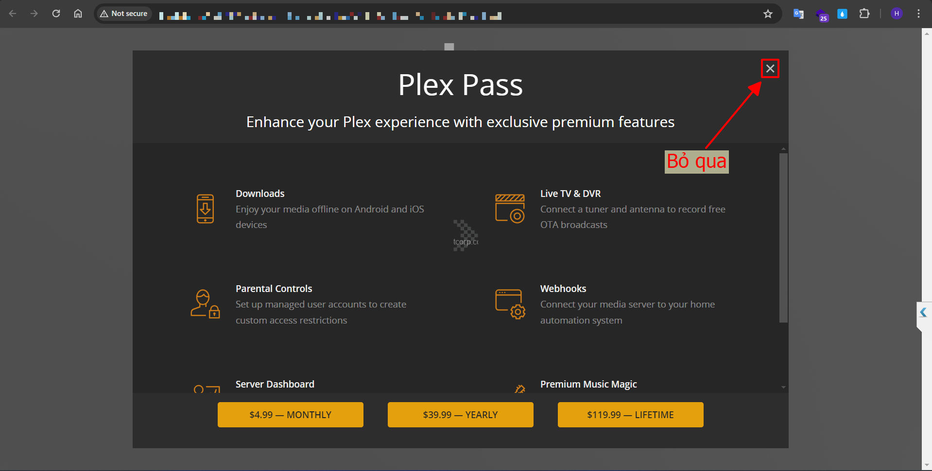Open the browser profile H avatar
This screenshot has height=471, width=932.
[x=897, y=14]
